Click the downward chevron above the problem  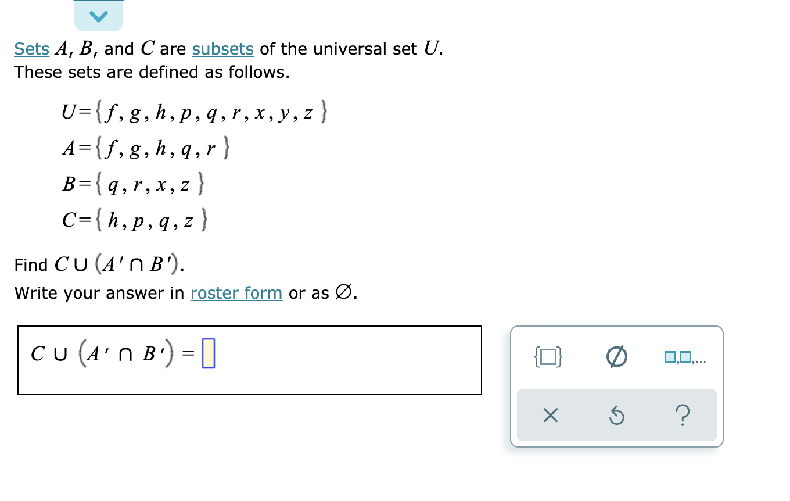click(x=99, y=15)
